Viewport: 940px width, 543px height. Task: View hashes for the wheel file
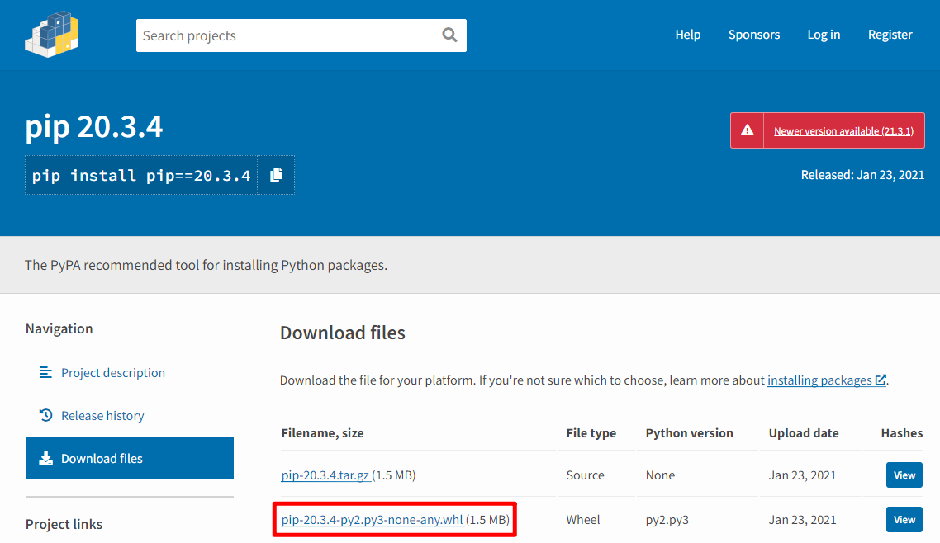pyautogui.click(x=904, y=520)
